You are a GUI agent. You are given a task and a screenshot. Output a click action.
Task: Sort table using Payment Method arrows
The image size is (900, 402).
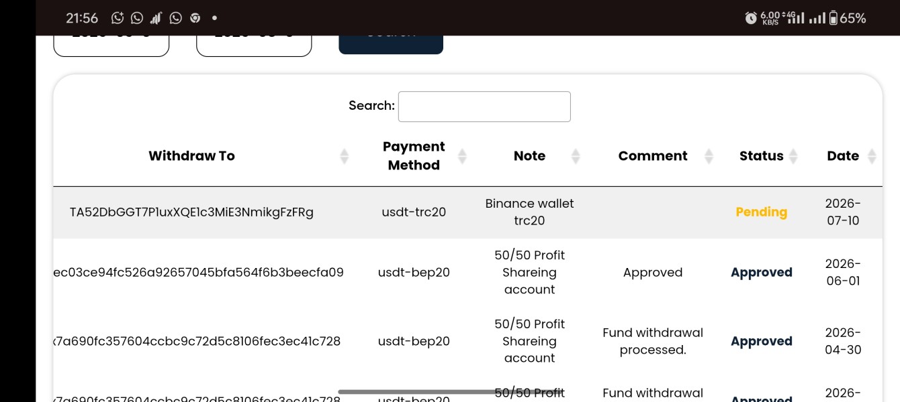[462, 156]
